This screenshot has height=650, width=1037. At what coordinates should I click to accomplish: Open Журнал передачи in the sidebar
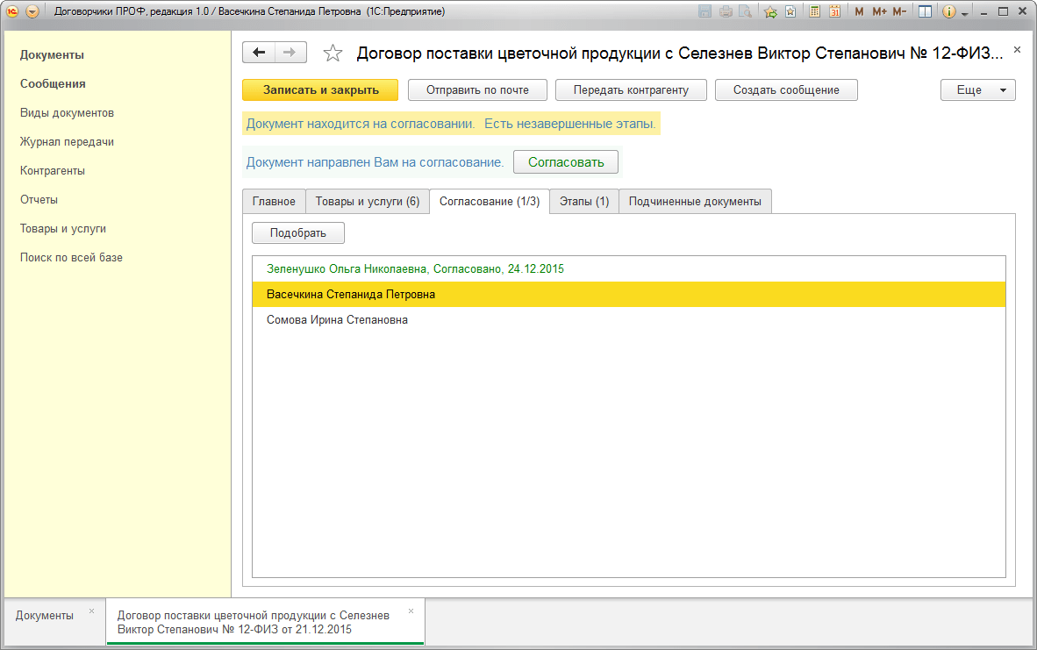[x=67, y=141]
